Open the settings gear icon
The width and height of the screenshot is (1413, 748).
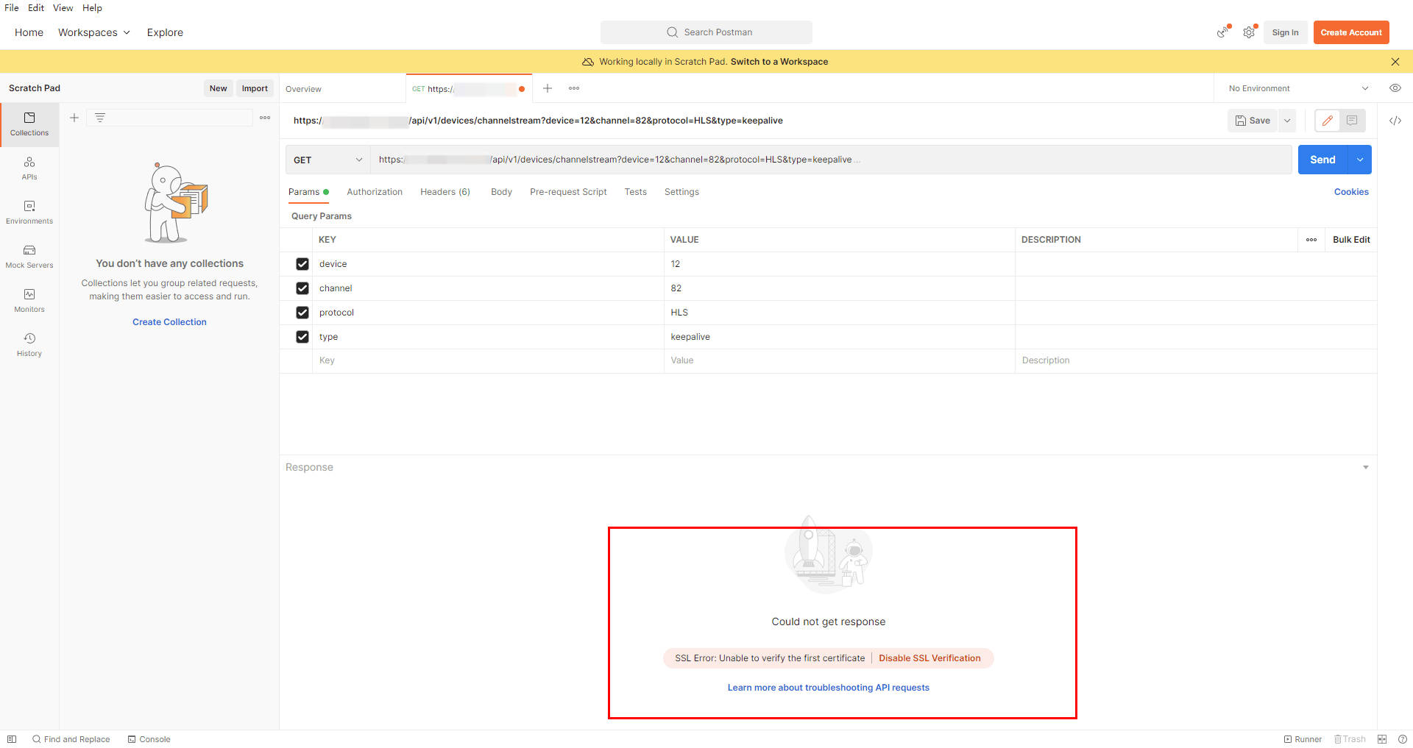tap(1249, 32)
